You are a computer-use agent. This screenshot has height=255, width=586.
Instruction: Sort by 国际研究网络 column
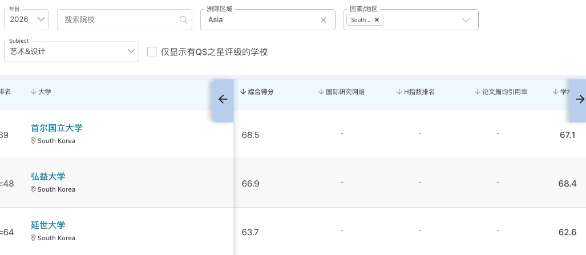click(x=341, y=92)
